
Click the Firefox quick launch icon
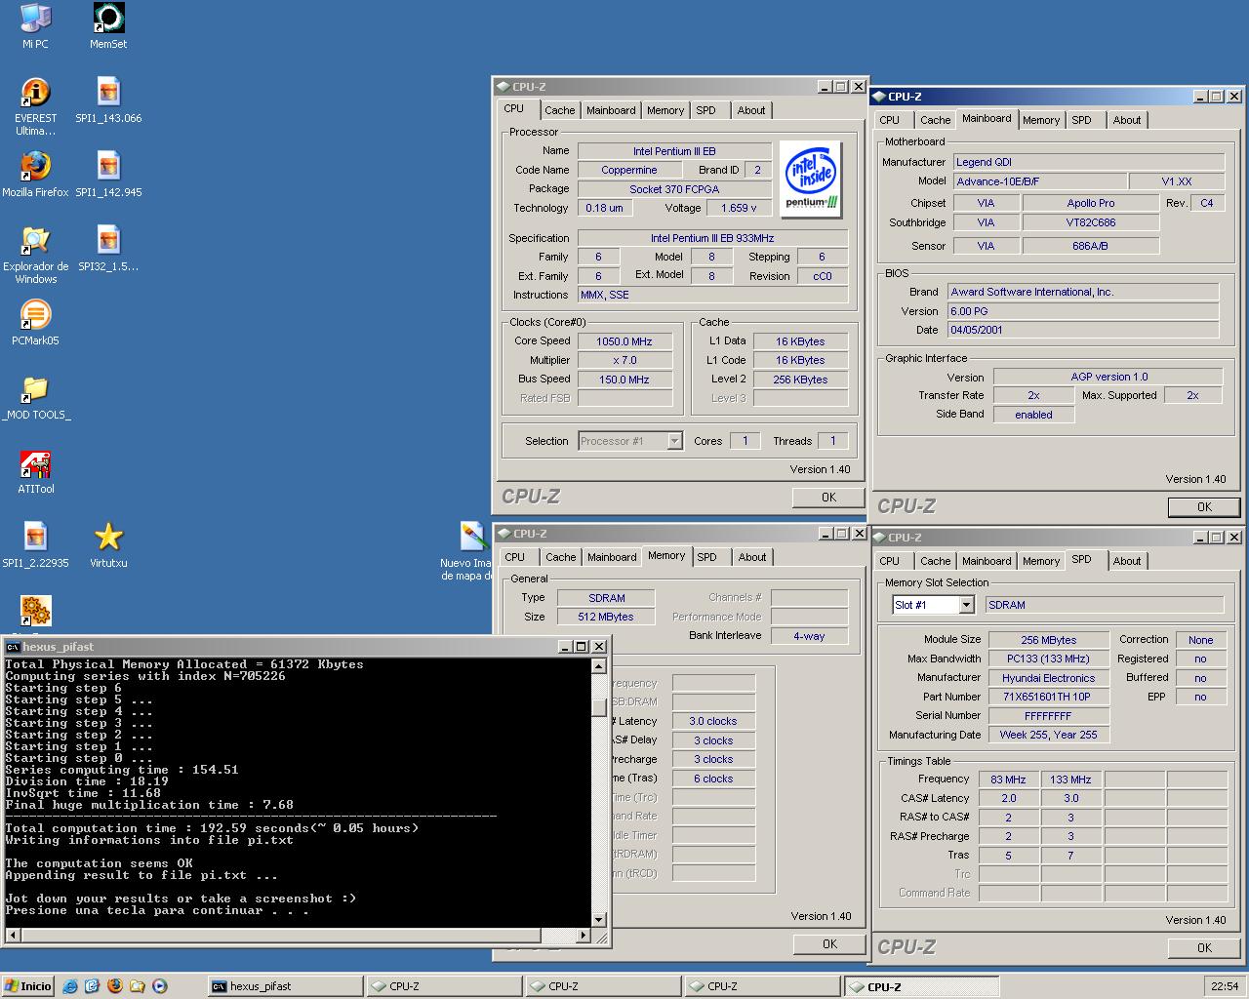tap(115, 986)
